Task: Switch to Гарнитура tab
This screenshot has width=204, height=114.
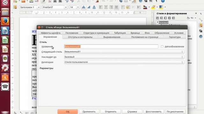Action: coord(175,37)
